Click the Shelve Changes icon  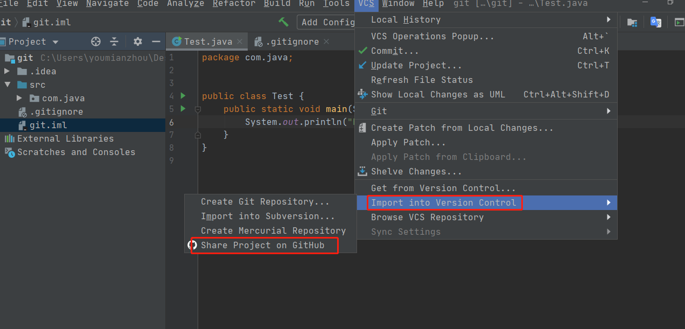point(362,171)
